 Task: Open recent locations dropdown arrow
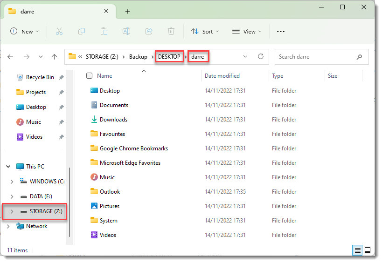41,57
